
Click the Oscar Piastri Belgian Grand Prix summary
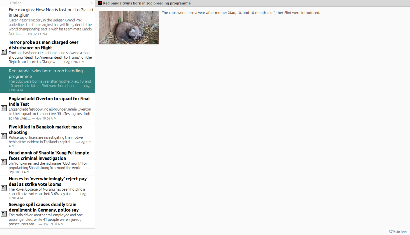pos(50,27)
